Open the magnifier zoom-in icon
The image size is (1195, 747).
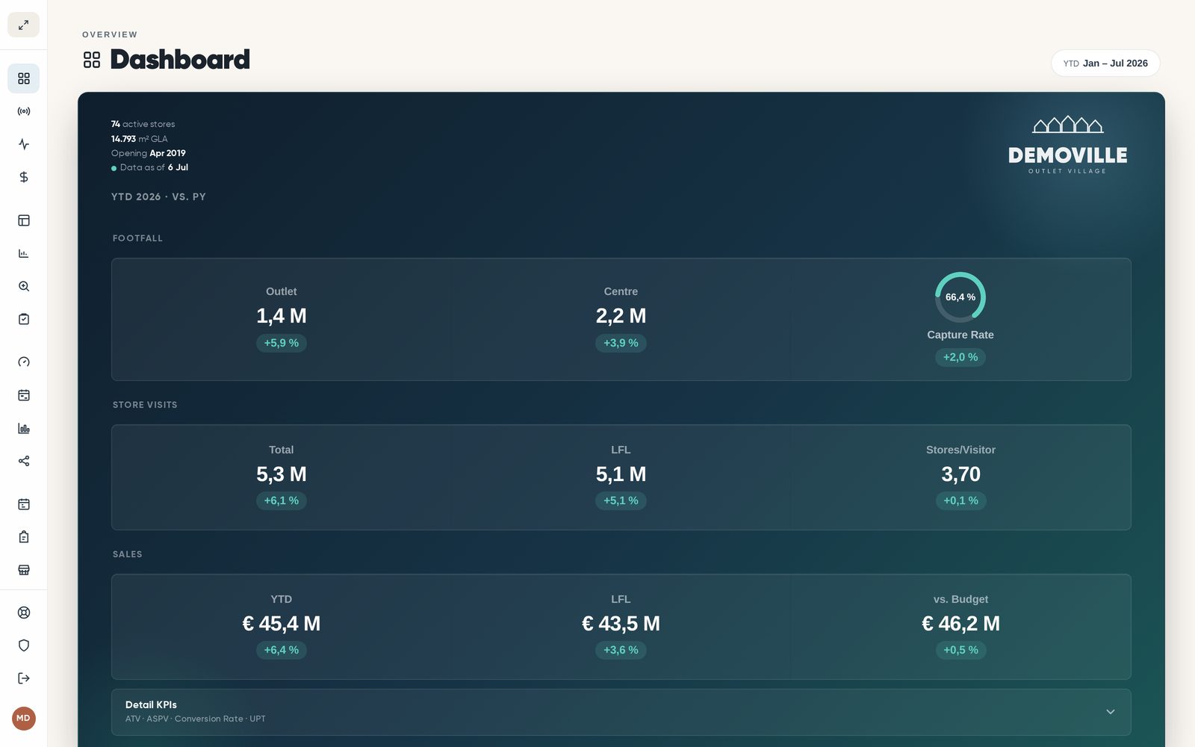coord(23,286)
